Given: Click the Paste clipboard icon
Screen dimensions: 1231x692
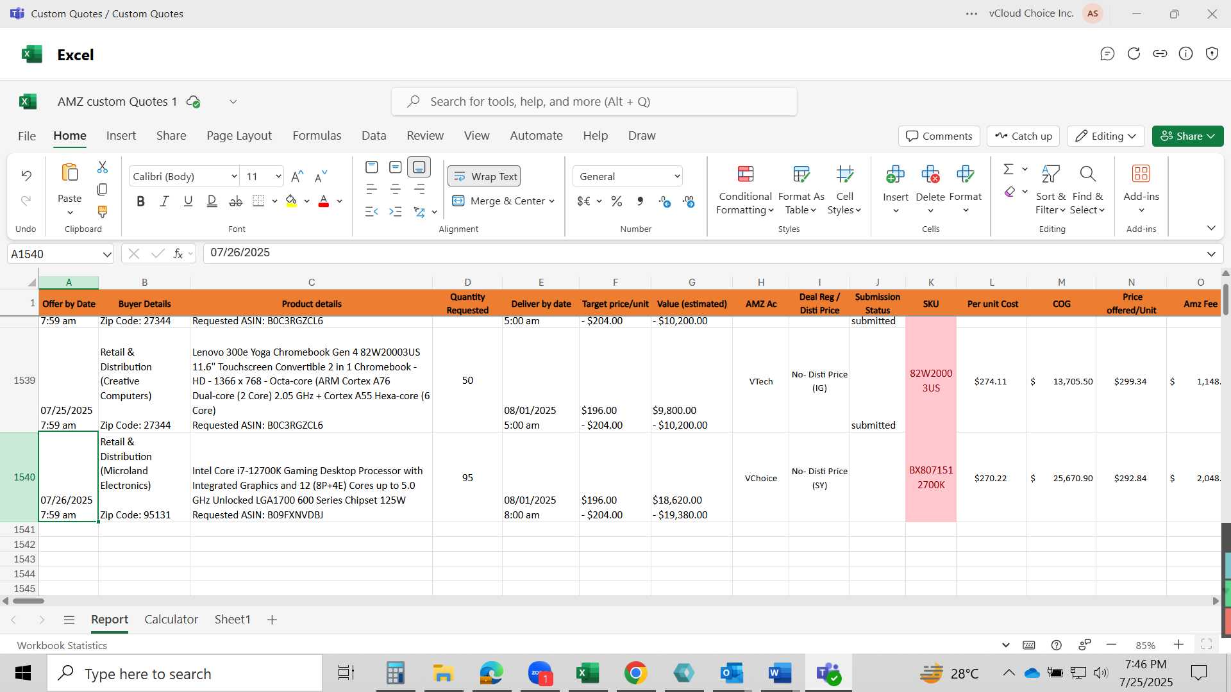Looking at the screenshot, I should (69, 173).
